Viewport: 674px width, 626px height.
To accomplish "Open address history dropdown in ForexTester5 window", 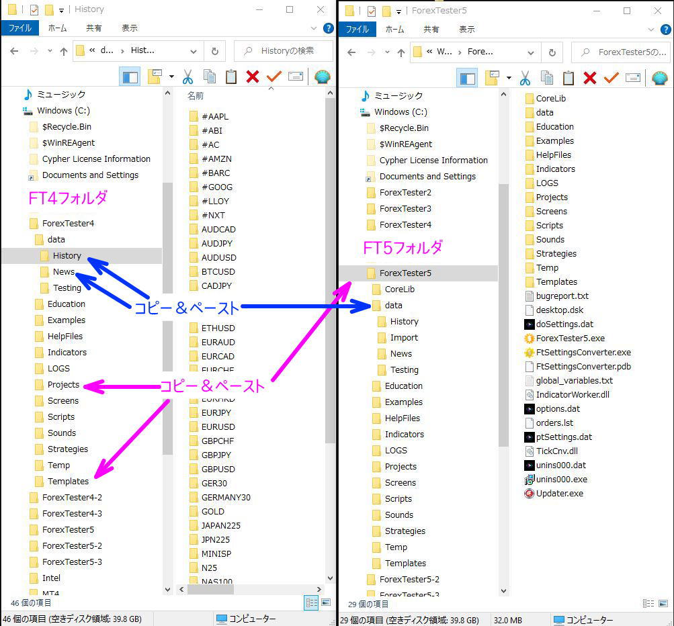I will [531, 52].
